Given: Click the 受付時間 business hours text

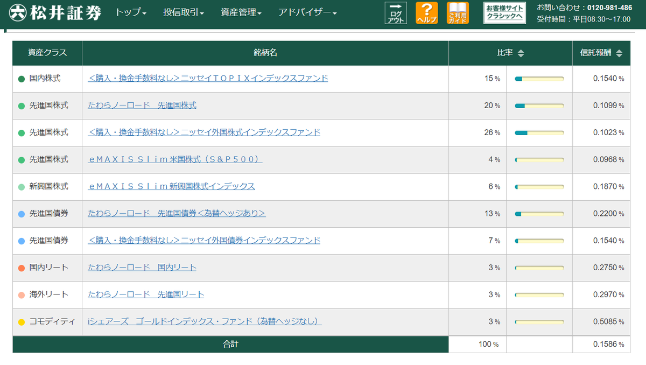Looking at the screenshot, I should [x=583, y=19].
